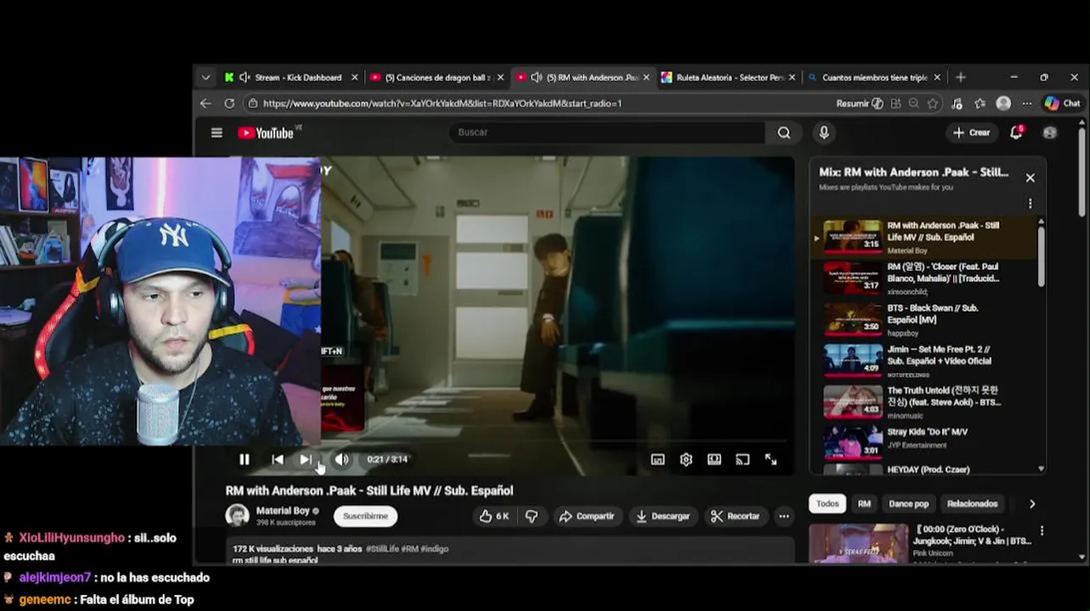Skip to the next video in the player
Viewport: 1090px width, 611px height.
click(x=306, y=459)
